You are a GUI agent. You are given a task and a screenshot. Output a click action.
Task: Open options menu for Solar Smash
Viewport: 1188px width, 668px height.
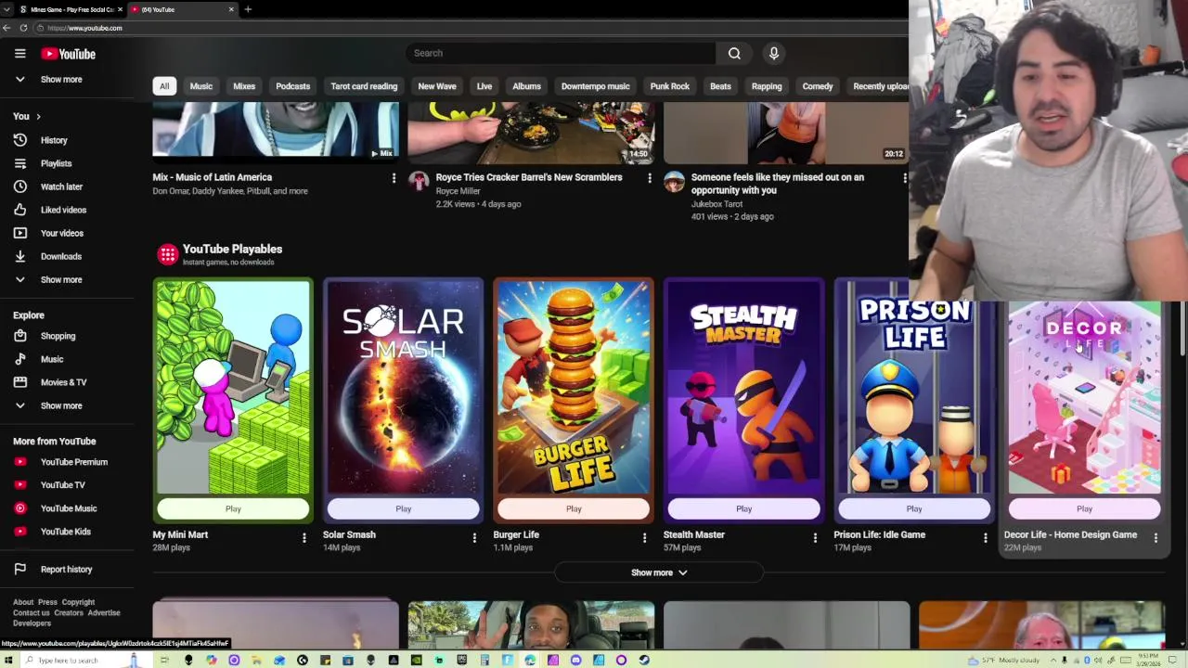[474, 537]
